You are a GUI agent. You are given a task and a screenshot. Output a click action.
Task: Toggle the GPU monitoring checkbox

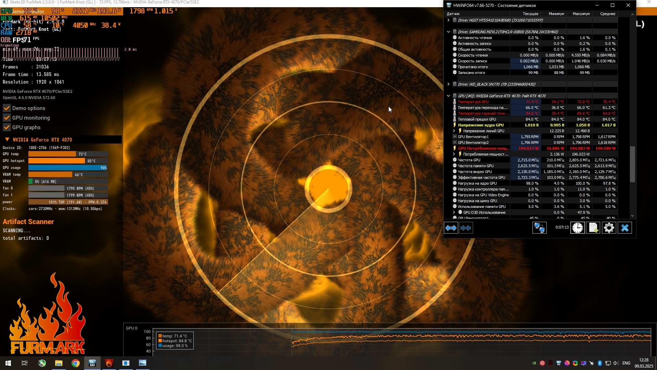(x=7, y=118)
